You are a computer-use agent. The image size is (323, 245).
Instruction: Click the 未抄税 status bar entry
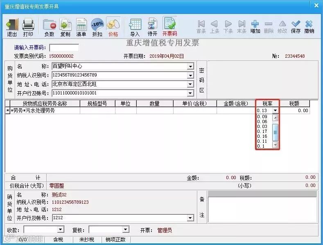[x=87, y=239]
